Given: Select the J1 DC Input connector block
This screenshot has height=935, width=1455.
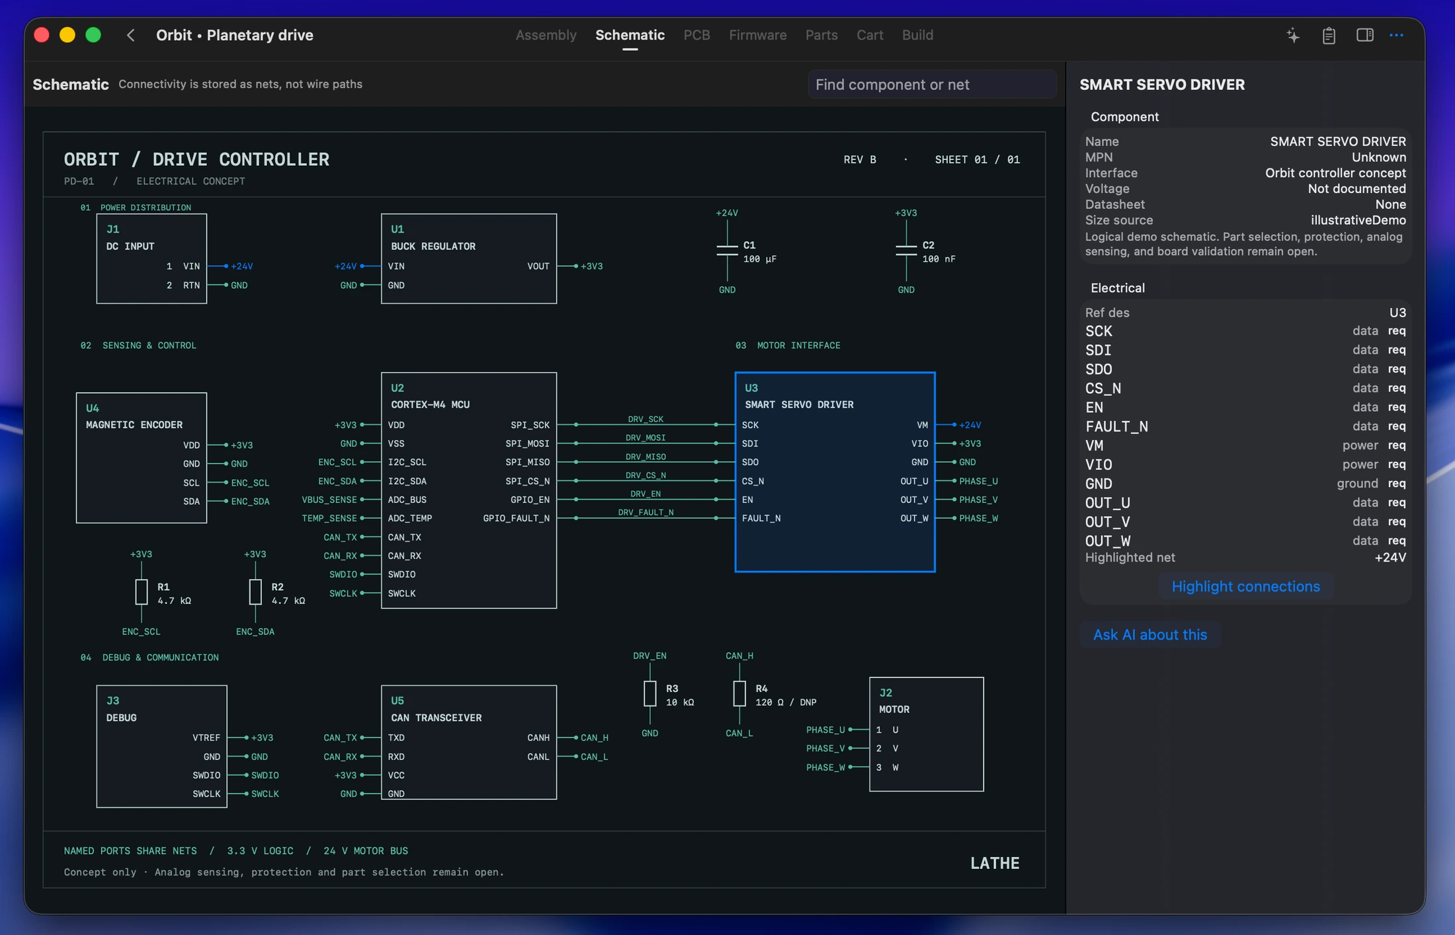Looking at the screenshot, I should point(151,258).
